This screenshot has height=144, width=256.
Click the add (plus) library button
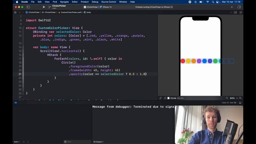[232, 7]
